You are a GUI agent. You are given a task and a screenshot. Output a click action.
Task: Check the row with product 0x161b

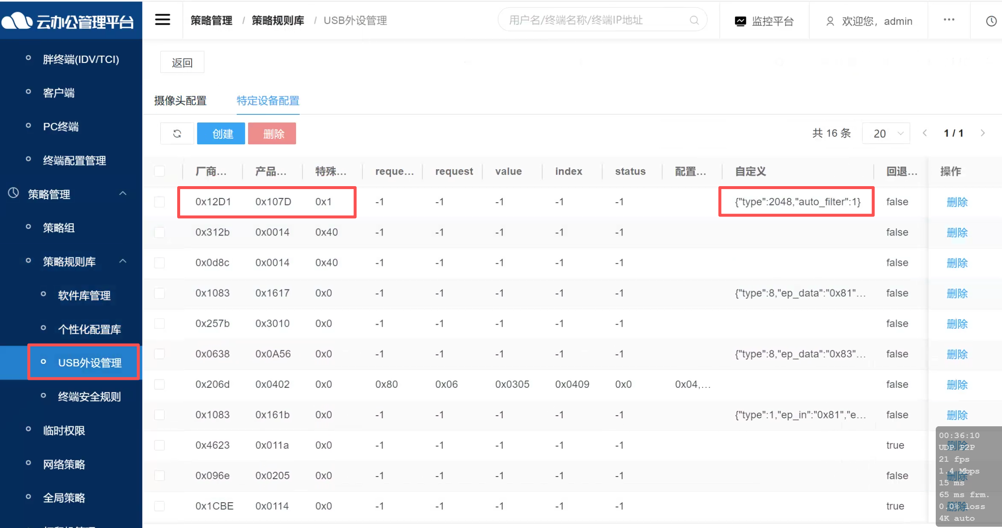pyautogui.click(x=159, y=414)
